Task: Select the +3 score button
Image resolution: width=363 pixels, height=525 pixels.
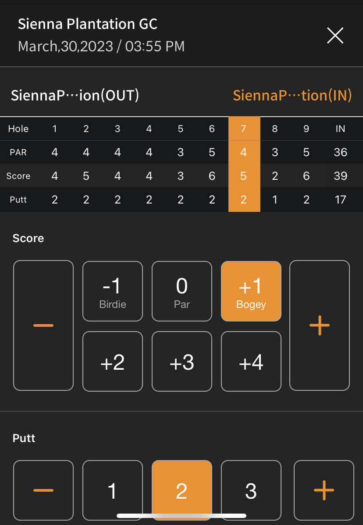Action: click(x=181, y=361)
